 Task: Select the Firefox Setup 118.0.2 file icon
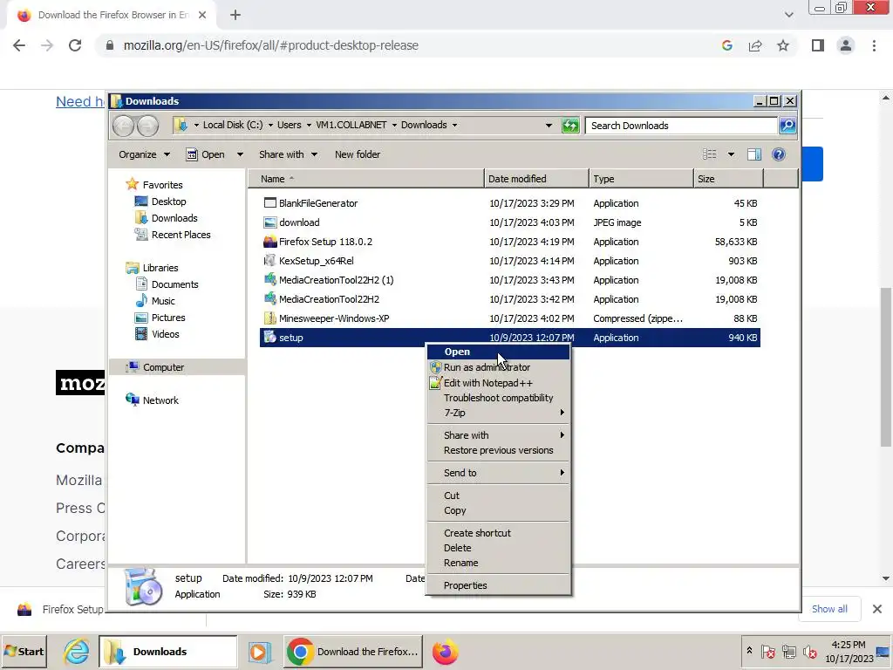coord(270,242)
